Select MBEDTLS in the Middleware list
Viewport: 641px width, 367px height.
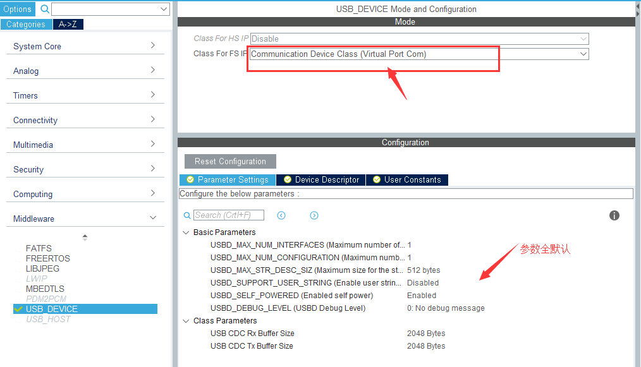[x=45, y=289]
